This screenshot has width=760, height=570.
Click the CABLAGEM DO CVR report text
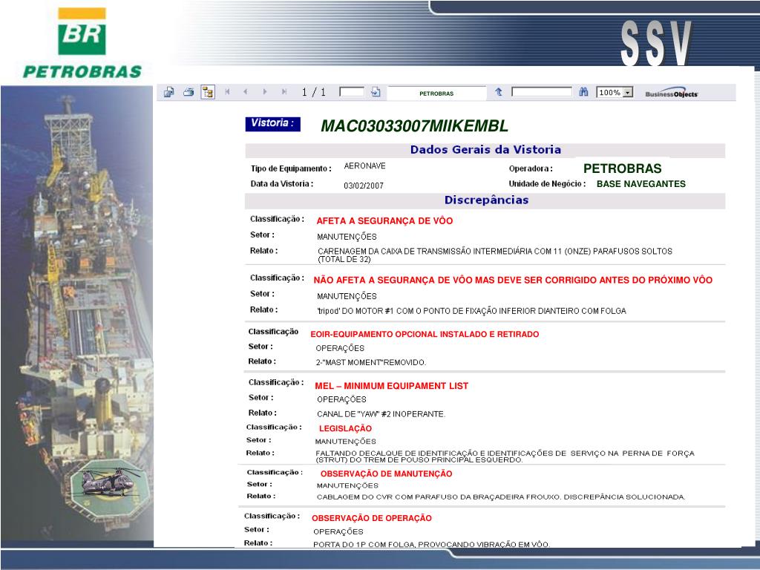pyautogui.click(x=501, y=497)
